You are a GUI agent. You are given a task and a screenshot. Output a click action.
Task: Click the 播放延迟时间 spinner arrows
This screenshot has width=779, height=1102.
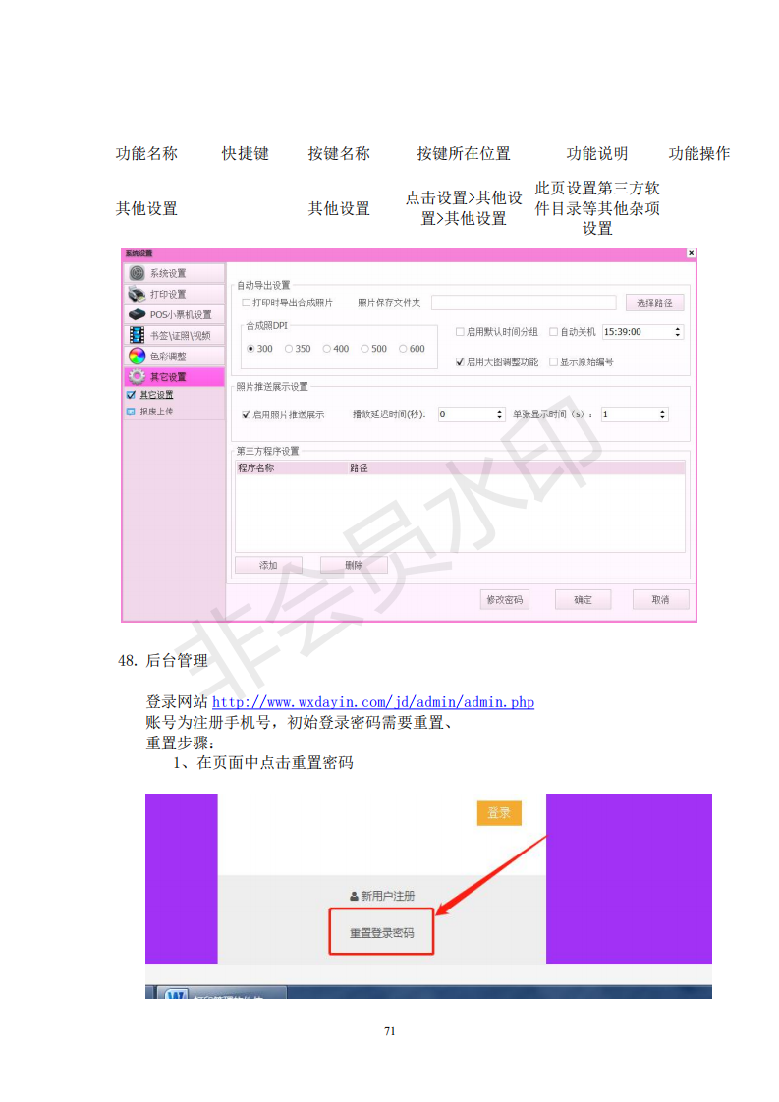(500, 414)
